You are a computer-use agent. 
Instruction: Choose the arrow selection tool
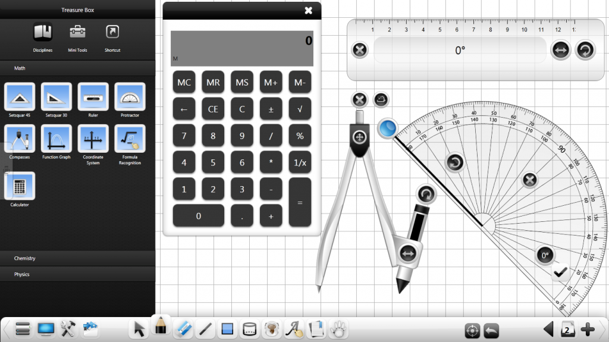tap(139, 329)
